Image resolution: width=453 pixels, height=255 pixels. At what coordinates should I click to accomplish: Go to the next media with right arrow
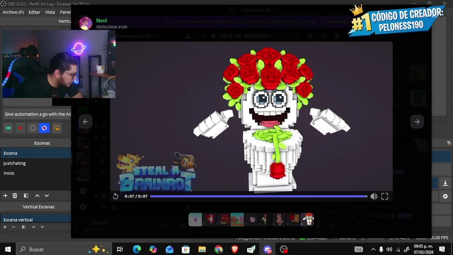pos(417,121)
